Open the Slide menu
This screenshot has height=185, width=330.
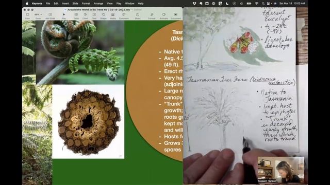(x=75, y=4)
